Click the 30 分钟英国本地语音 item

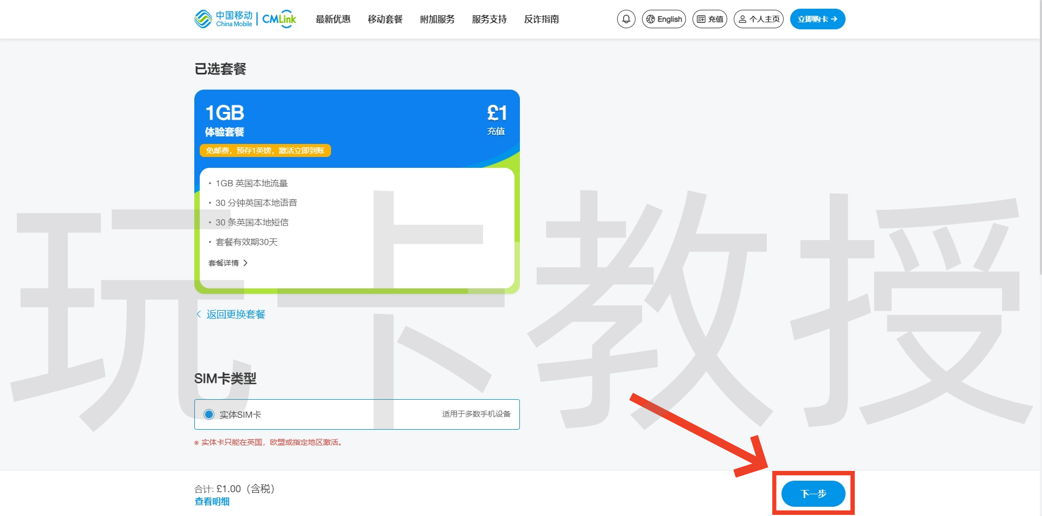pyautogui.click(x=256, y=203)
